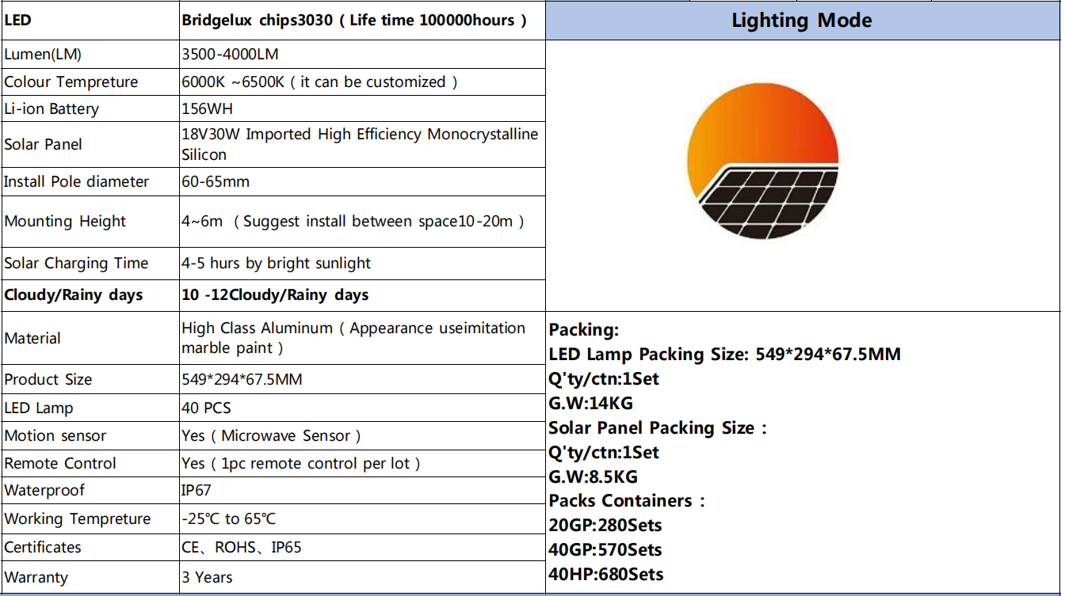Select the Lighting Mode header cell

[x=804, y=21]
